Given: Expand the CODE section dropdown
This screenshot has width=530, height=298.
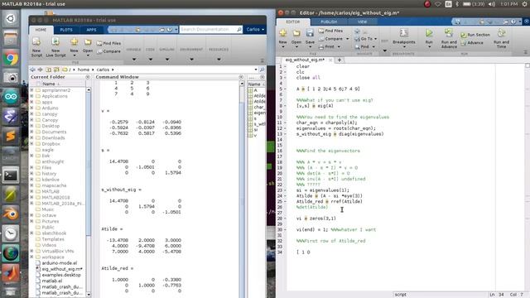Looking at the screenshot, I should [x=151, y=60].
